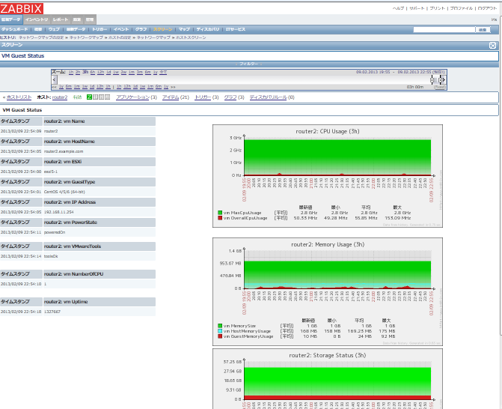Image resolution: width=502 pixels, height=409 pixels.
Task: Open ウェブ in the submenu
Action: (x=54, y=29)
